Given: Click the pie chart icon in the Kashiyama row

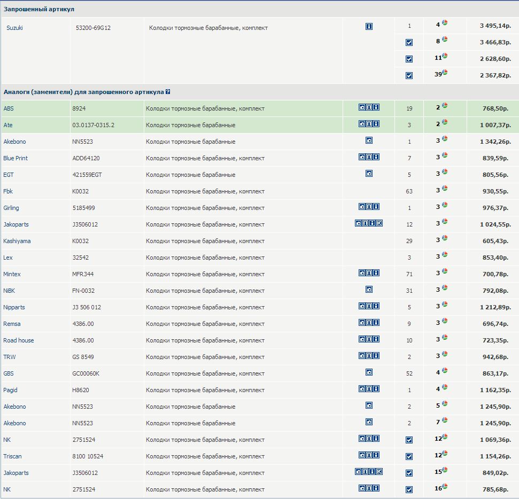Looking at the screenshot, I should point(445,239).
